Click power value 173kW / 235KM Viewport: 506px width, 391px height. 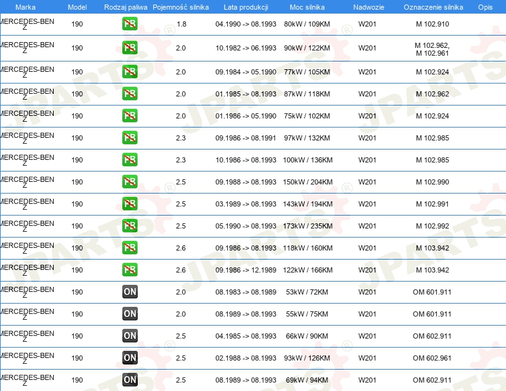coord(307,226)
